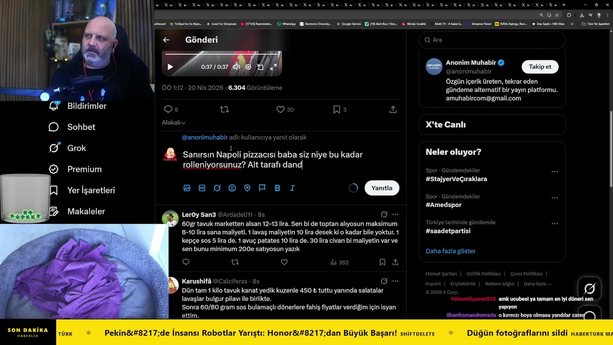Reply to LerOy San3 comment
Screen dimensions: 613x345
[x=186, y=262]
